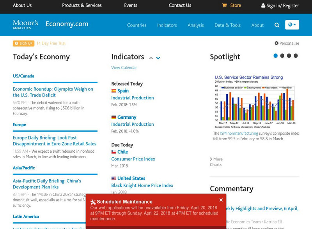The height and width of the screenshot is (229, 312).
Task: Select the first Spotlight slide dot
Action: [276, 56]
